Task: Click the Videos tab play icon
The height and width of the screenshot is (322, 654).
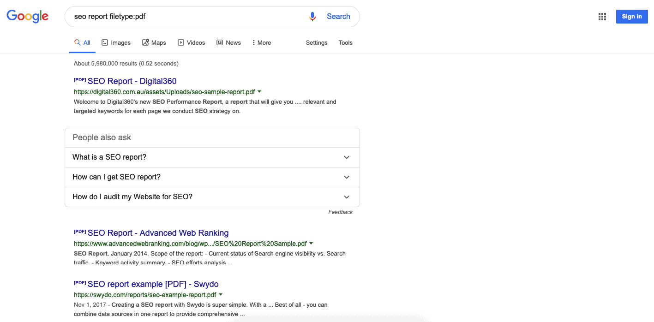Action: 180,42
